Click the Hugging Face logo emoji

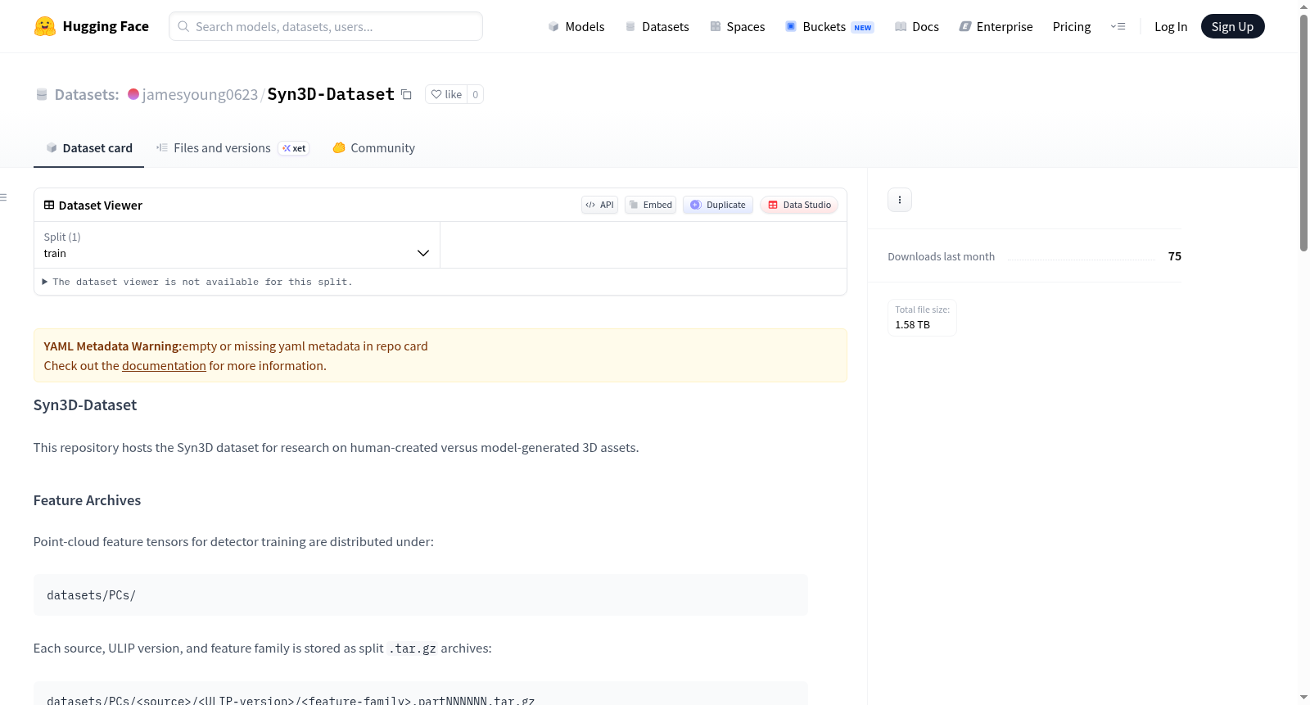[x=44, y=26]
